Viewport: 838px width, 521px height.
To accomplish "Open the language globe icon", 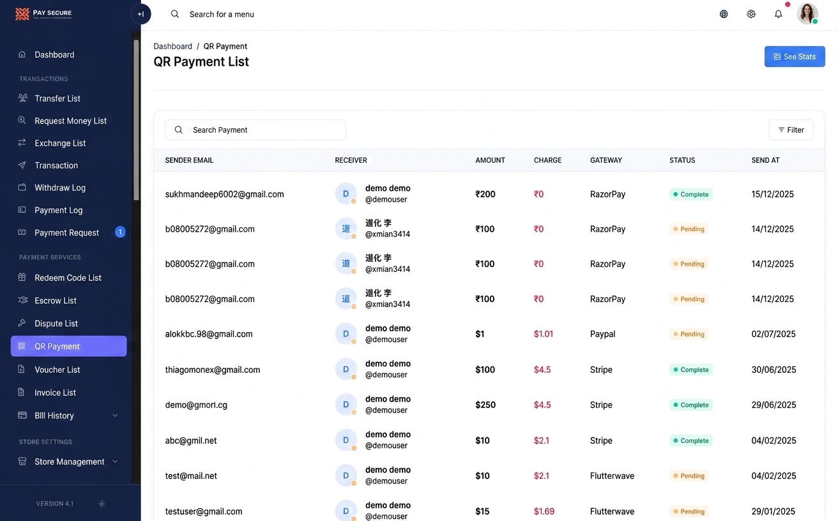I will [x=724, y=14].
